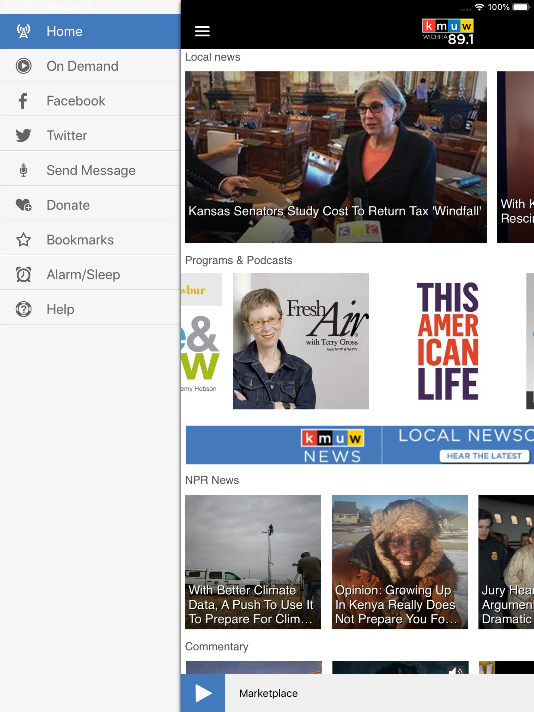Viewport: 534px width, 712px height.
Task: Open the hamburger menu button
Action: coord(203,31)
